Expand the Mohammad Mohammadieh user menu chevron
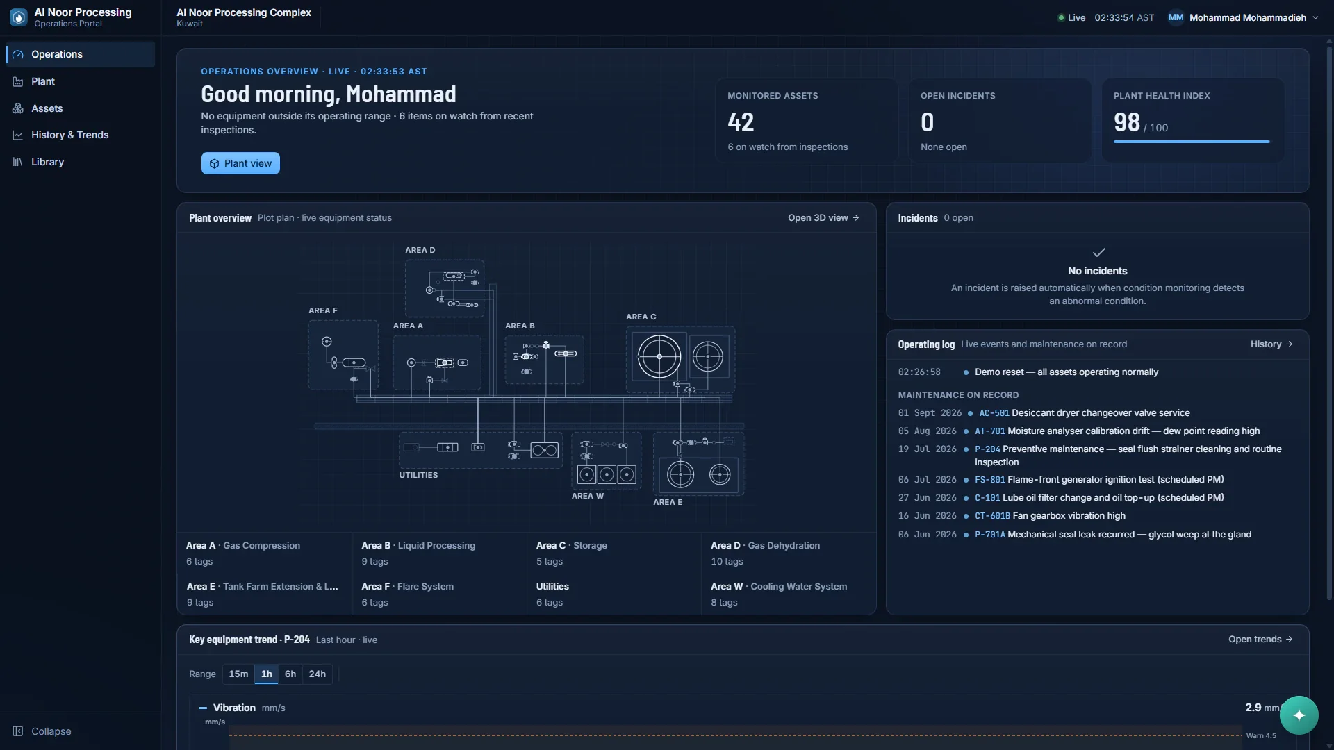Screen dimensions: 1334x750 click(x=1315, y=18)
